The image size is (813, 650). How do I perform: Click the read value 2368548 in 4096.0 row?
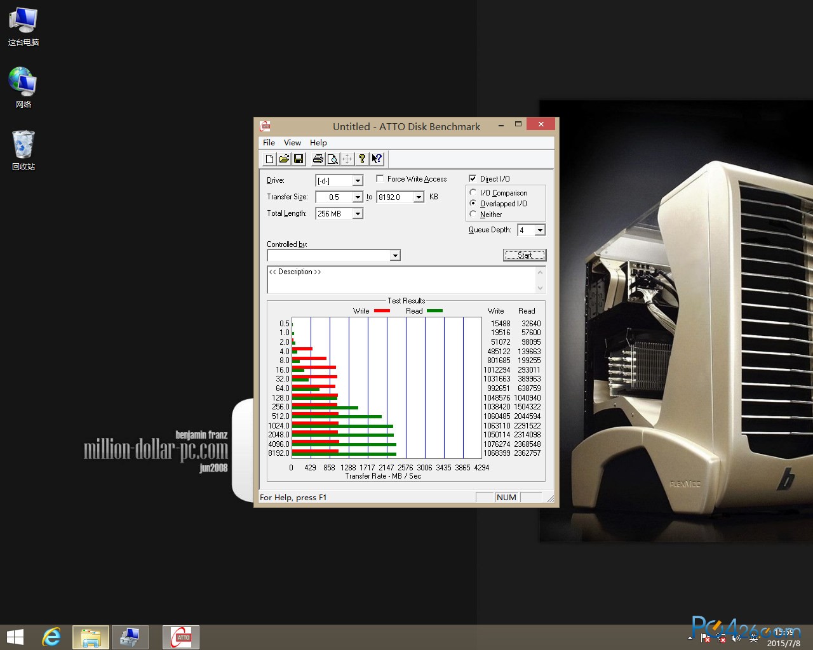pos(528,444)
